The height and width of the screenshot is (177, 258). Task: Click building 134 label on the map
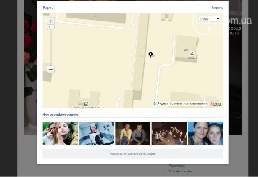tap(186, 50)
